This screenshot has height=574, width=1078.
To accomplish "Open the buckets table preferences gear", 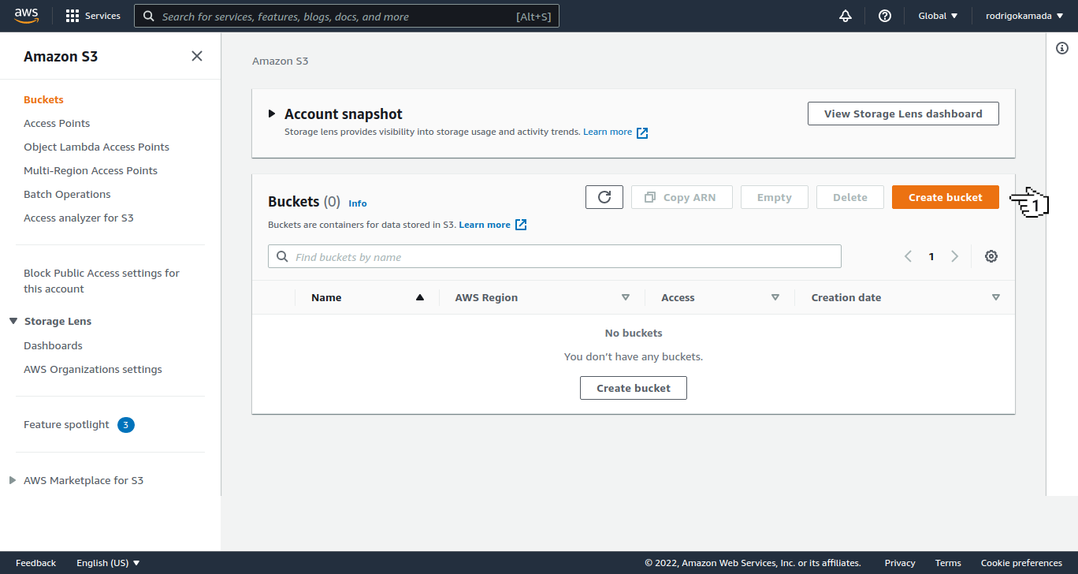I will click(991, 255).
